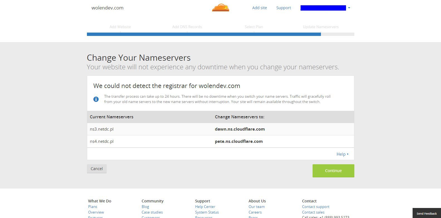This screenshot has width=441, height=218.
Task: Open the Support menu item
Action: [283, 8]
